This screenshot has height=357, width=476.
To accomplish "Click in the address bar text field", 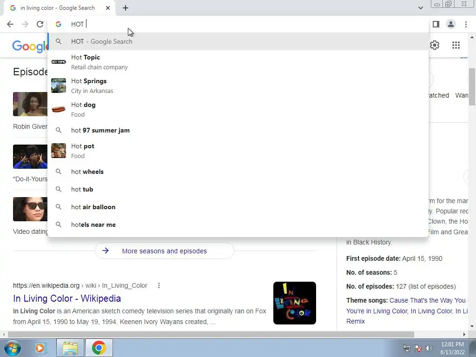I will (238, 24).
